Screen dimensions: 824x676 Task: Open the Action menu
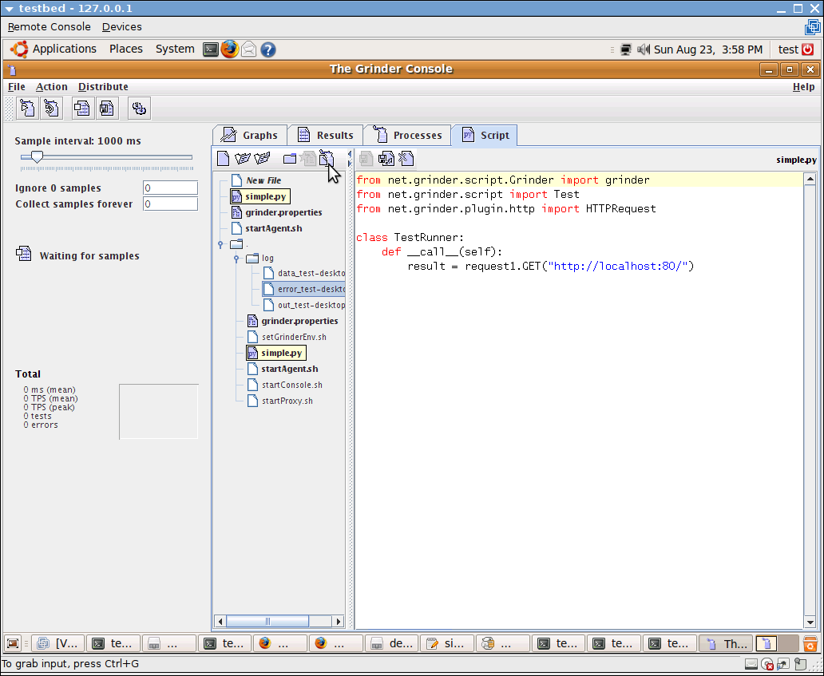click(51, 87)
